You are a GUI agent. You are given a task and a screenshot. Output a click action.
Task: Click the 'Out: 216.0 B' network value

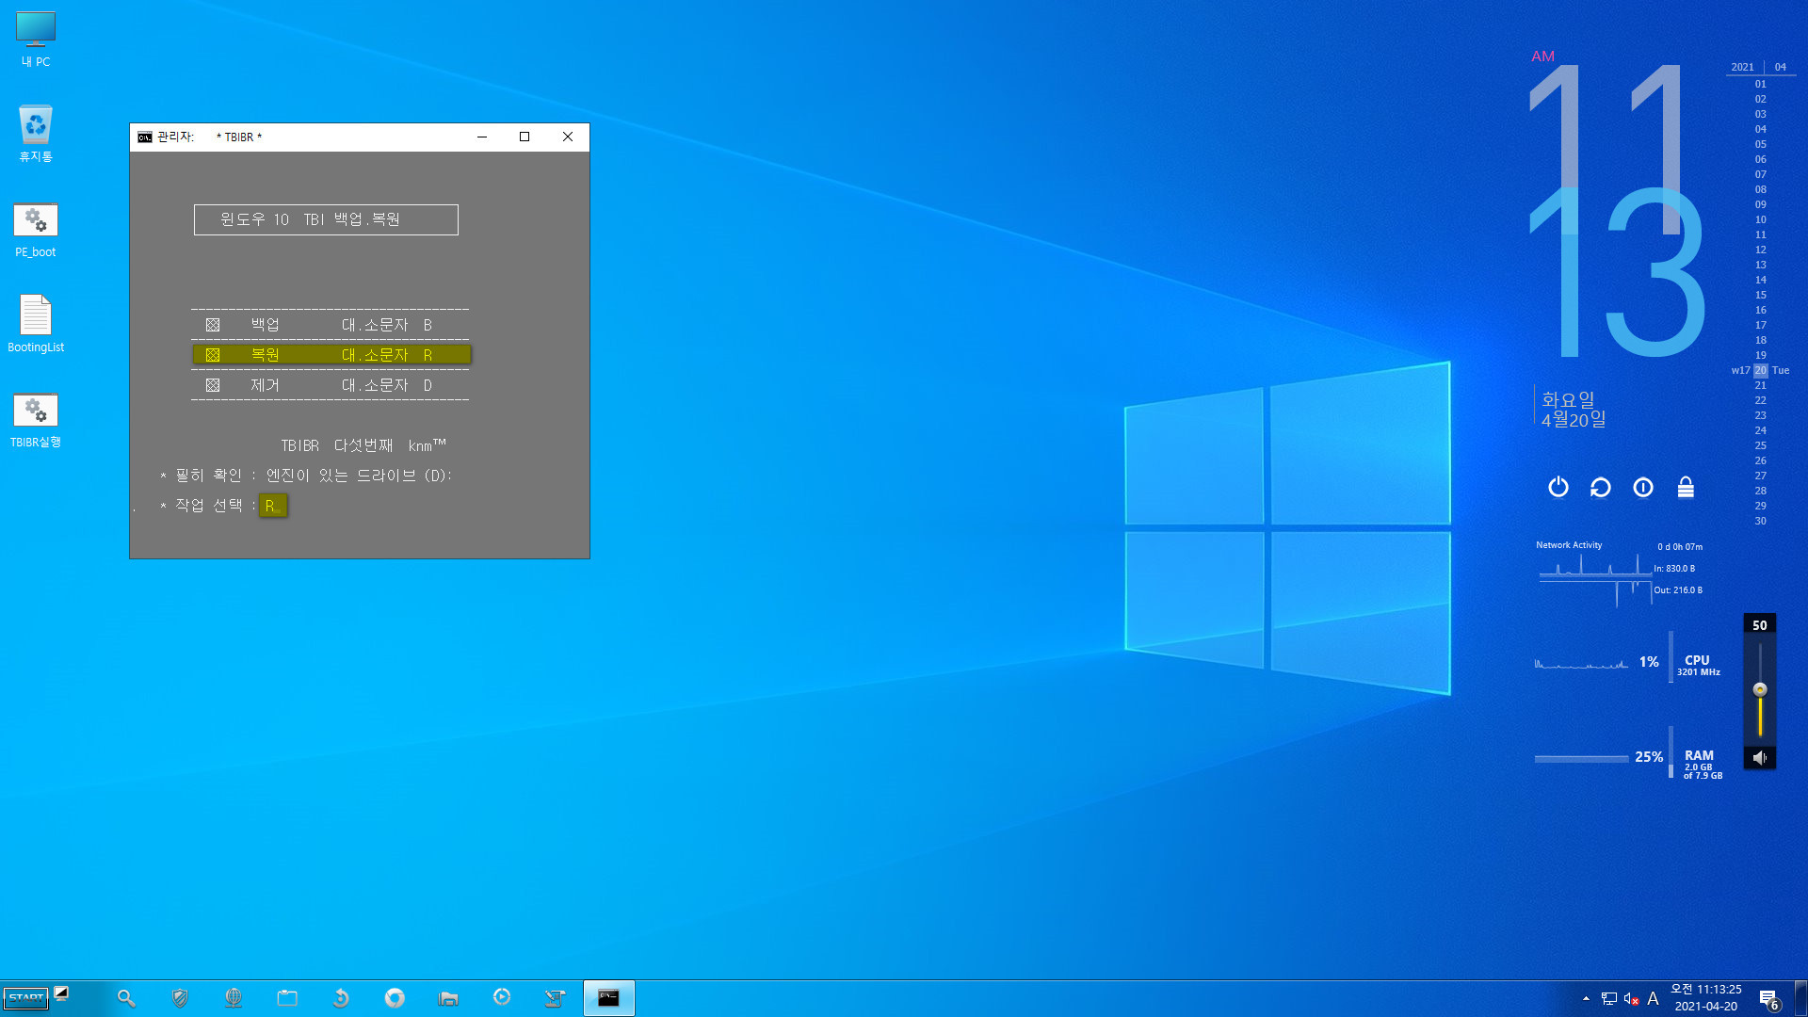pyautogui.click(x=1678, y=590)
